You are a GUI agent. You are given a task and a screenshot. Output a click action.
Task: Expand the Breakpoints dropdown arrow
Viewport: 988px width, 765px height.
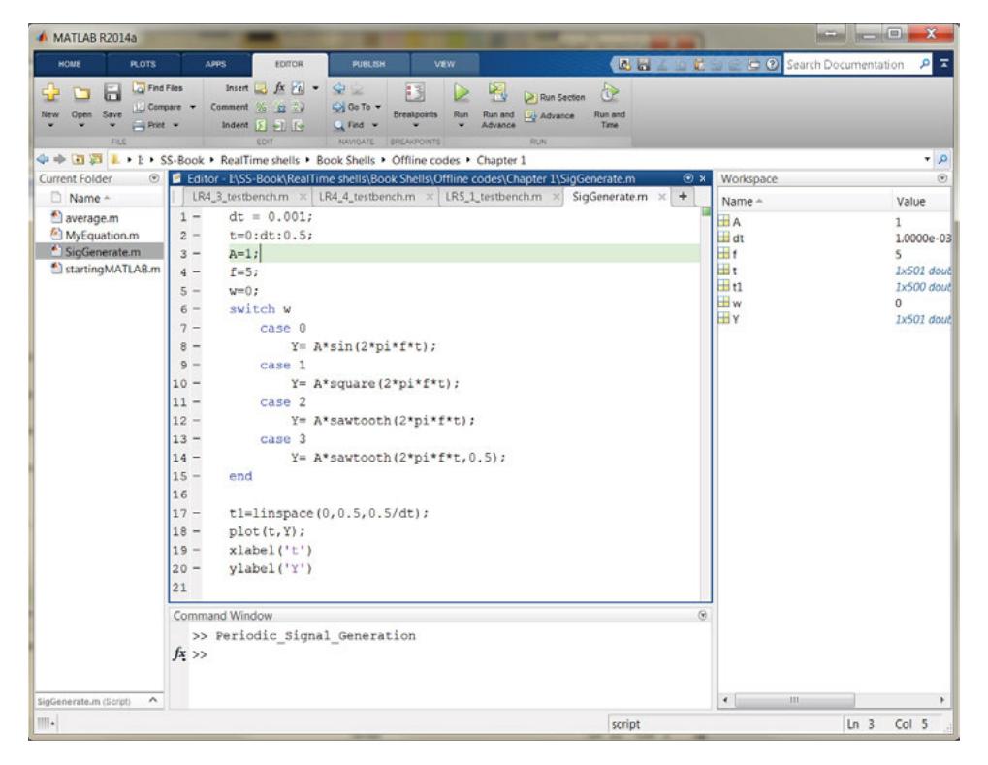pos(415,125)
